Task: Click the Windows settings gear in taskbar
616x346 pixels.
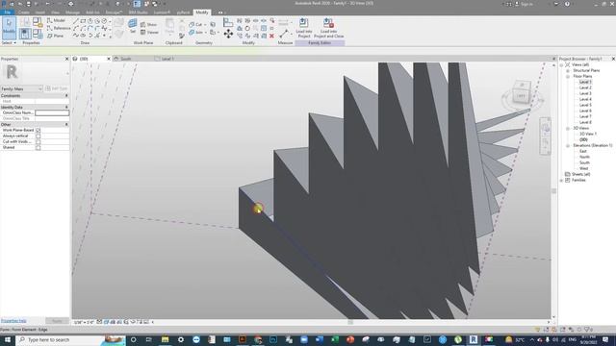Action: (181, 339)
